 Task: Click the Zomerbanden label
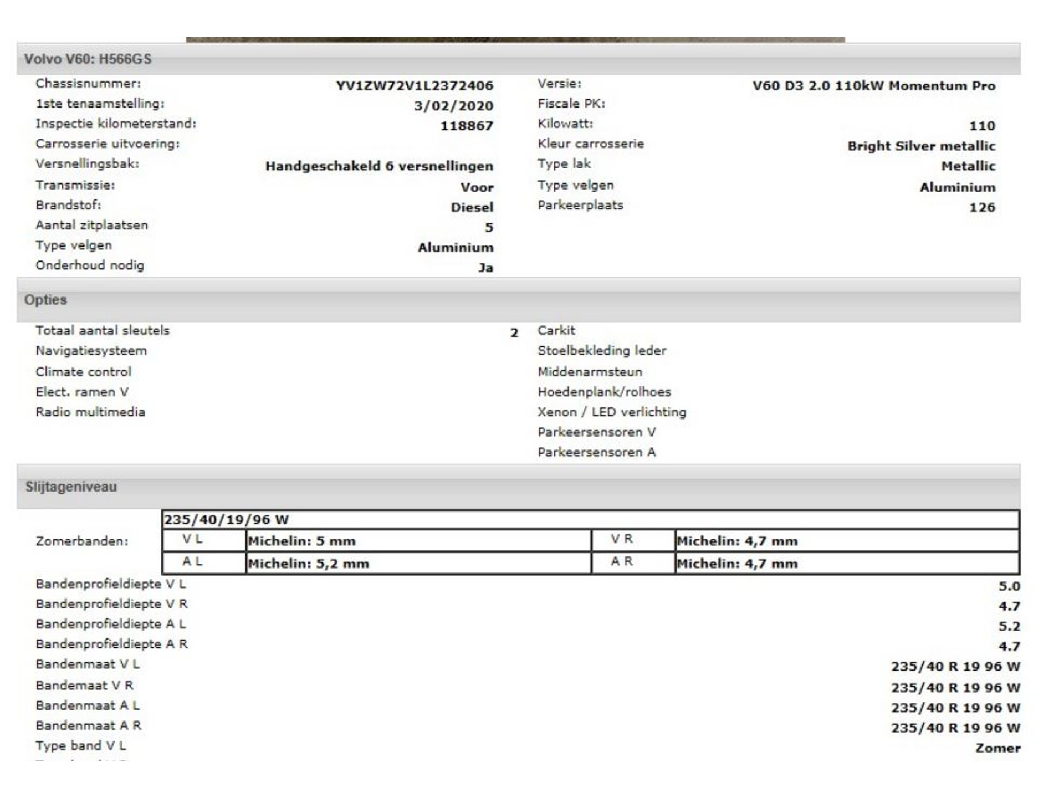(82, 541)
